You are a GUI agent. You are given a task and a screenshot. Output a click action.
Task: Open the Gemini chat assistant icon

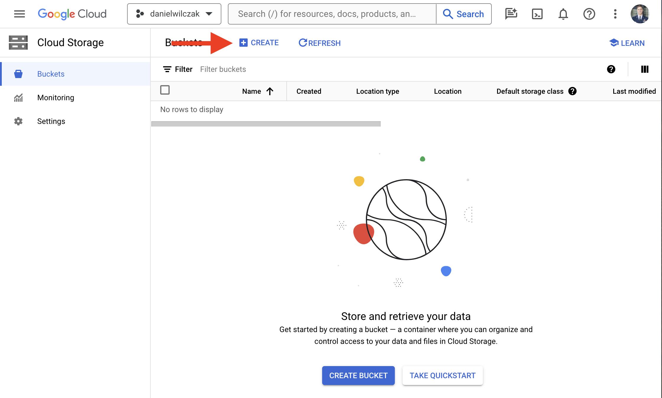click(x=511, y=14)
